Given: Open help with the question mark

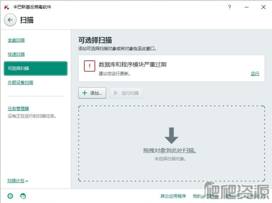Looking at the screenshot, I should [x=229, y=7].
